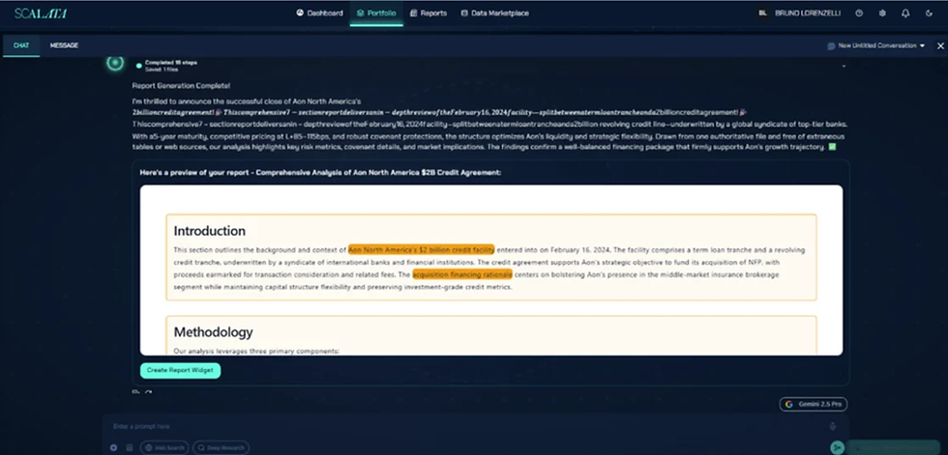
Task: Switch to the CHAT tab
Action: pos(21,45)
